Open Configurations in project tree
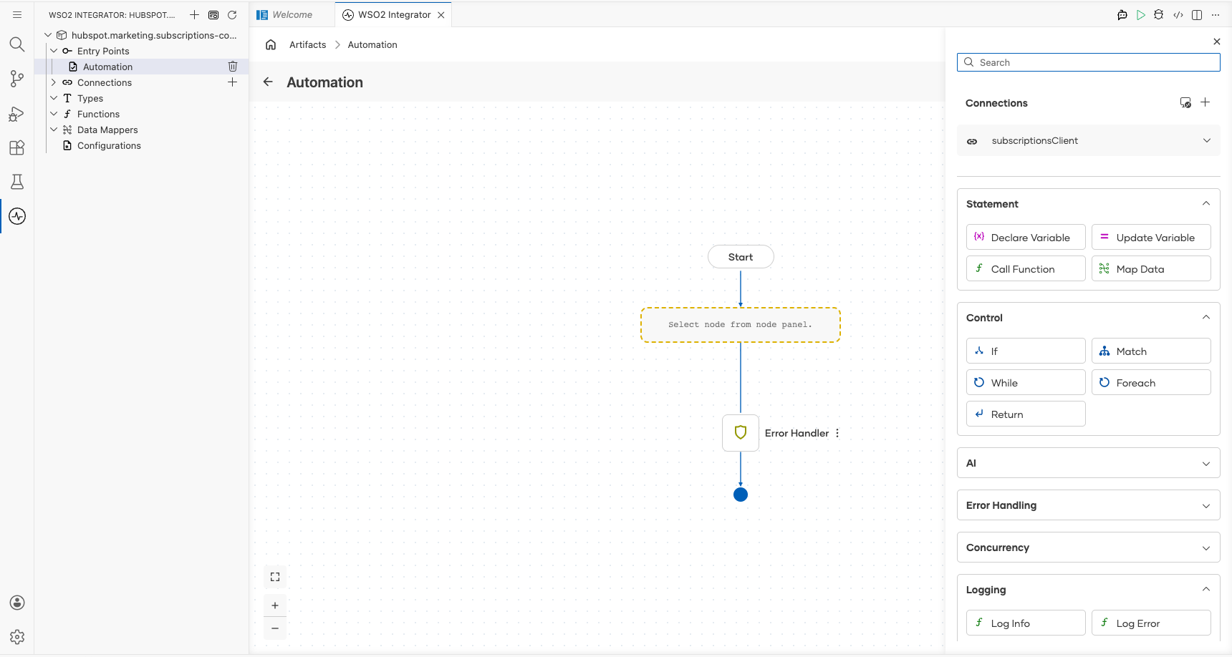Image resolution: width=1232 pixels, height=657 pixels. [109, 145]
